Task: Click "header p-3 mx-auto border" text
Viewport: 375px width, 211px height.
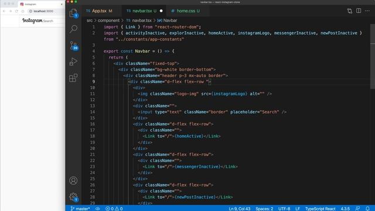Action: pyautogui.click(x=192, y=76)
